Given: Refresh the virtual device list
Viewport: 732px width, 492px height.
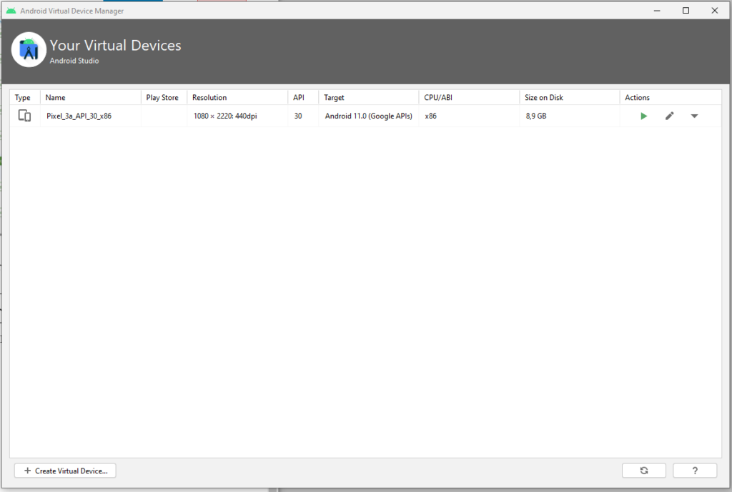Looking at the screenshot, I should click(x=644, y=471).
